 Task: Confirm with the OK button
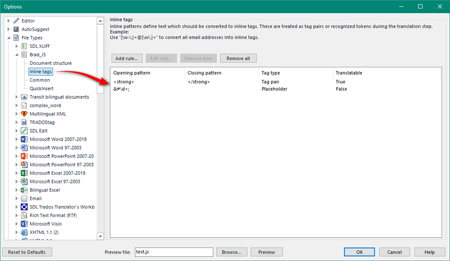point(359,252)
